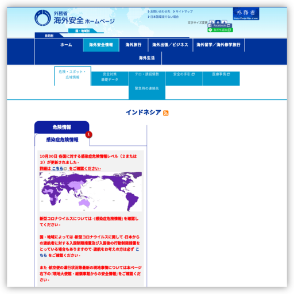Screen dimensions: 294x294
Task: Open the Facebook link button
Action: [219, 25]
